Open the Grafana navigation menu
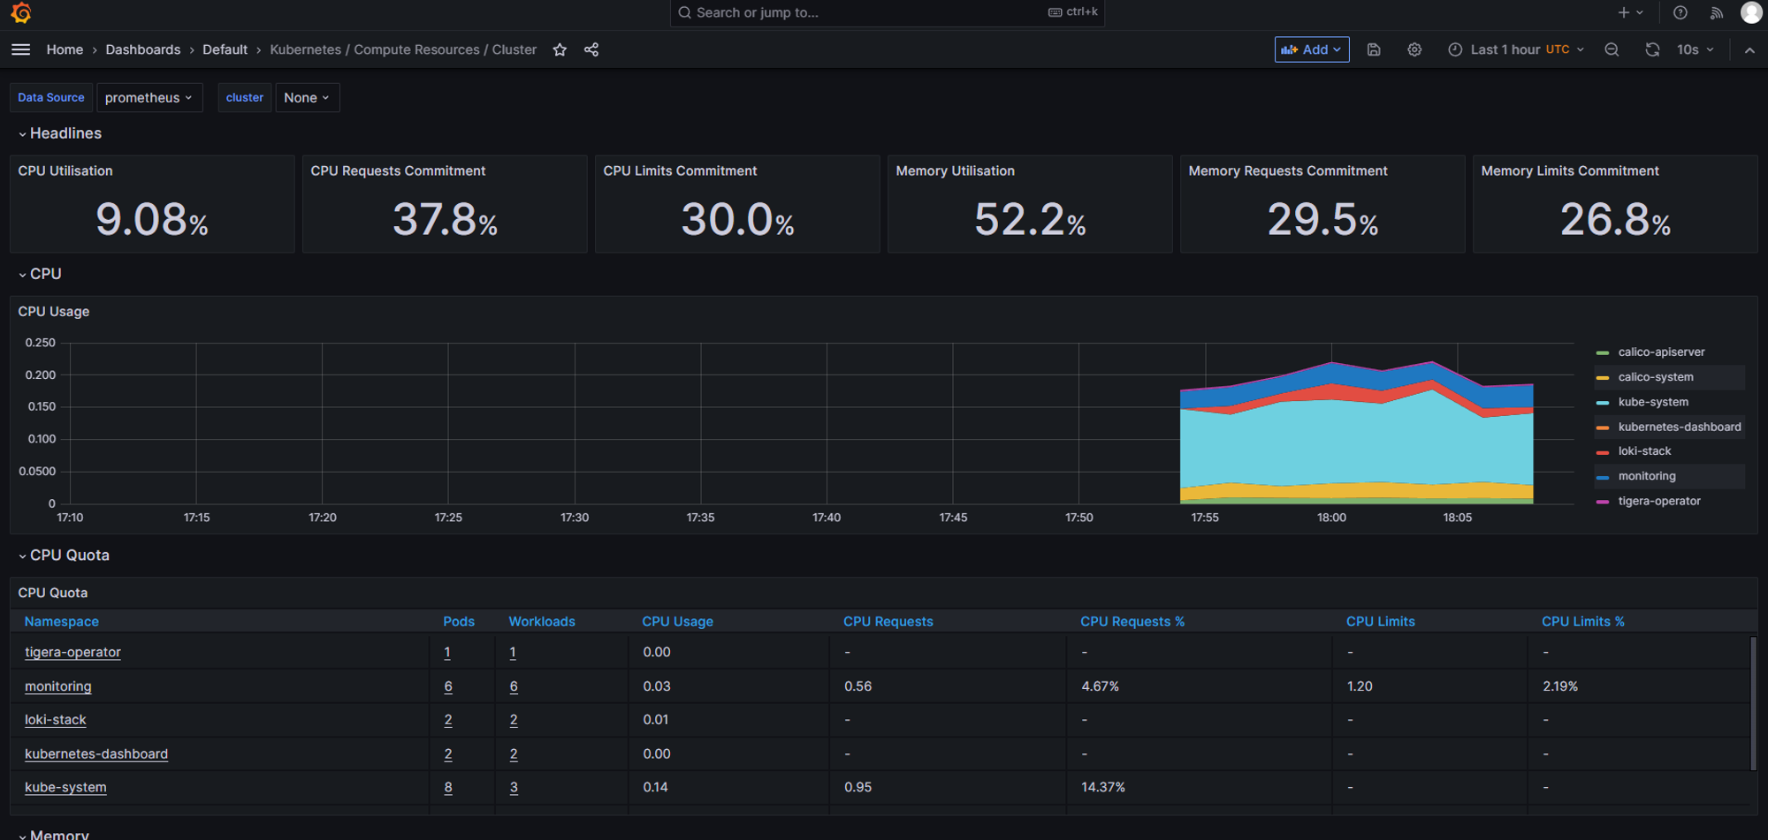The height and width of the screenshot is (840, 1768). click(x=20, y=49)
